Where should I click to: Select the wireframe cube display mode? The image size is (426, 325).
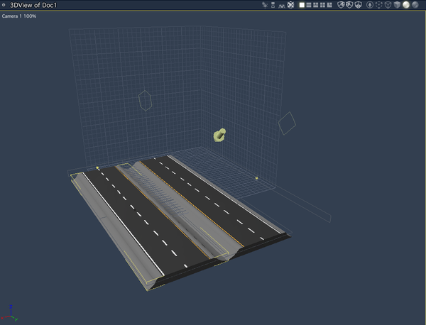388,5
